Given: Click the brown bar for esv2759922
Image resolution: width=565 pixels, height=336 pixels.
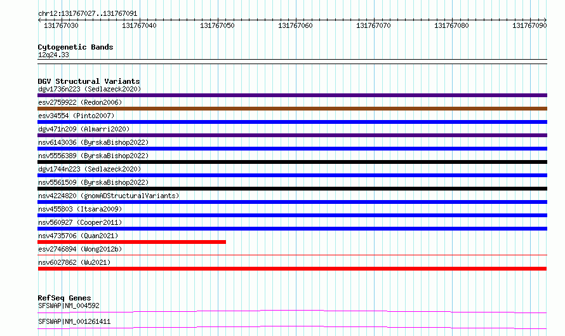Looking at the screenshot, I should (x=292, y=109).
